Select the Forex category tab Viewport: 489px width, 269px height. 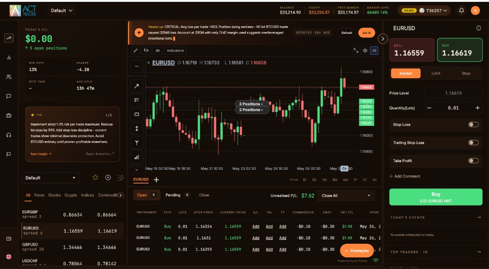[x=39, y=195]
